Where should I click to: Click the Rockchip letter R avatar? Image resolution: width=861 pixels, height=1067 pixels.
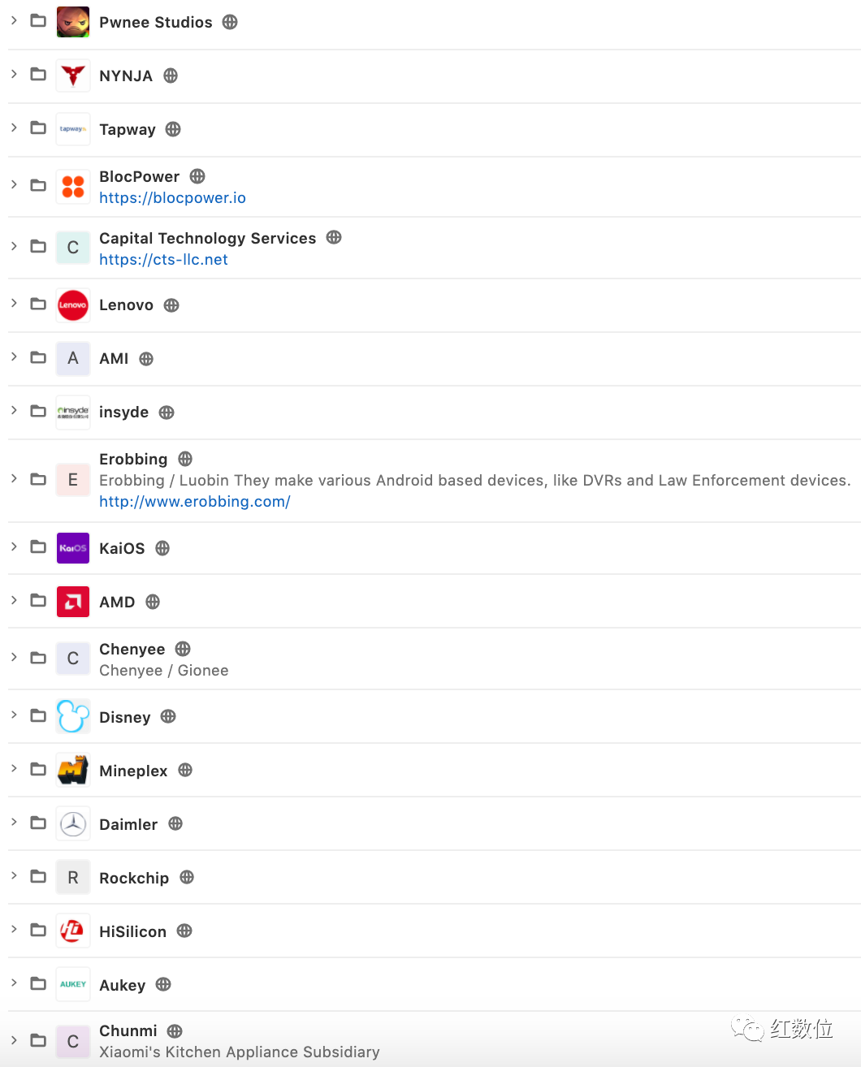pos(73,878)
